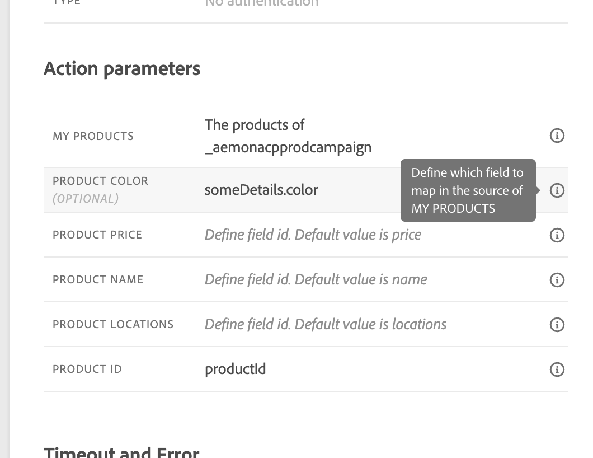Click the info icon for MY PRODUCTS

(x=557, y=135)
